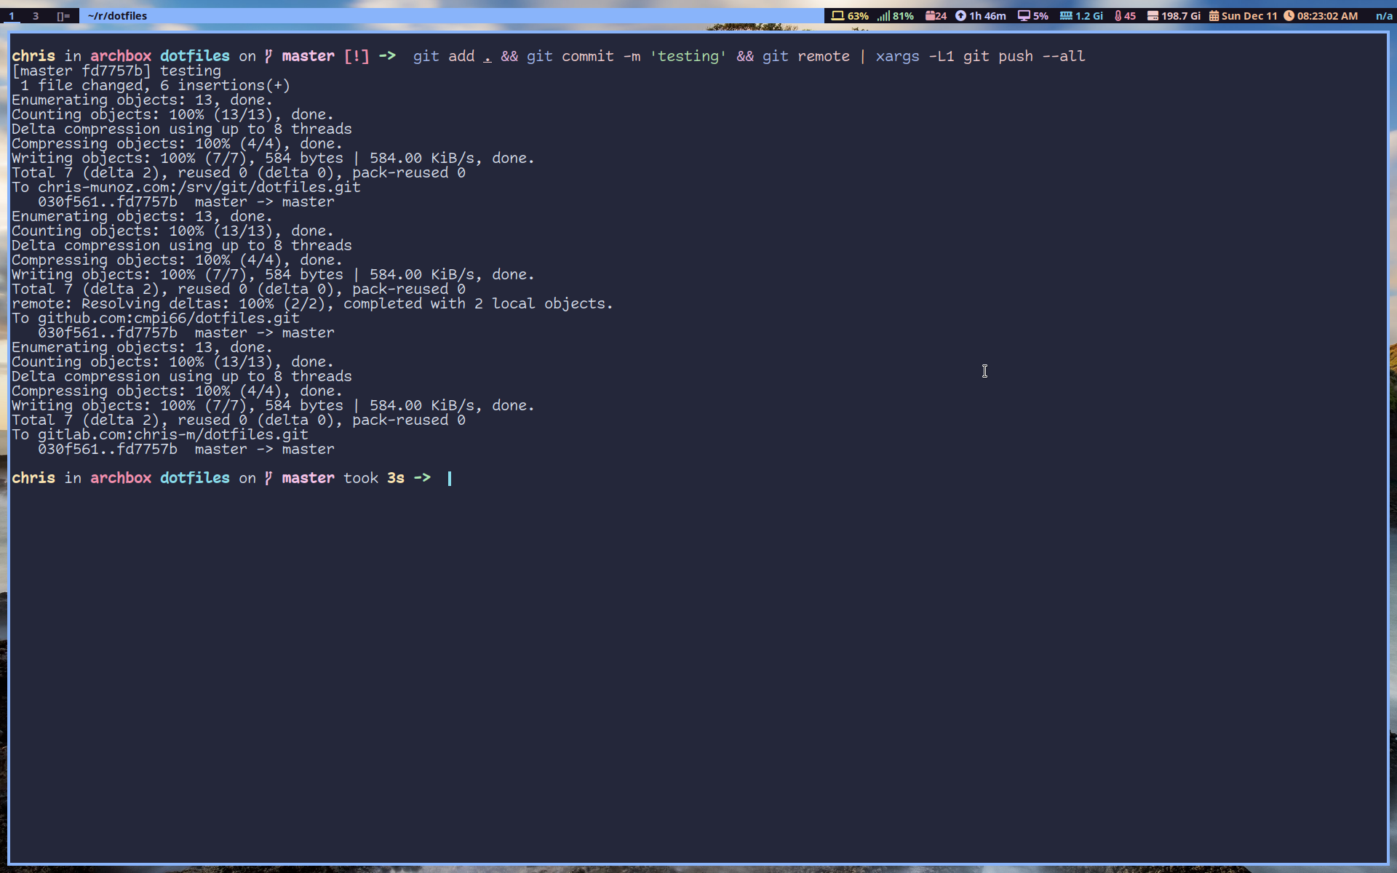Click the 'took 3s' duration in the last prompt
Image resolution: width=1397 pixels, height=873 pixels.
click(x=374, y=478)
